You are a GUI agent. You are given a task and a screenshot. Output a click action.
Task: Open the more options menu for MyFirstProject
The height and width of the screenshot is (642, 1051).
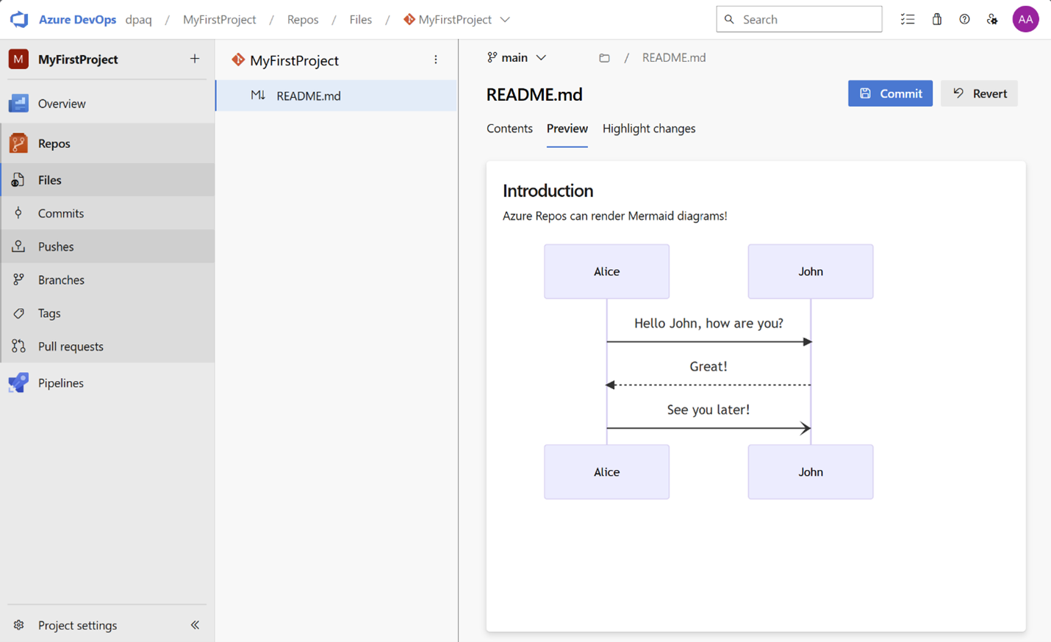[436, 60]
